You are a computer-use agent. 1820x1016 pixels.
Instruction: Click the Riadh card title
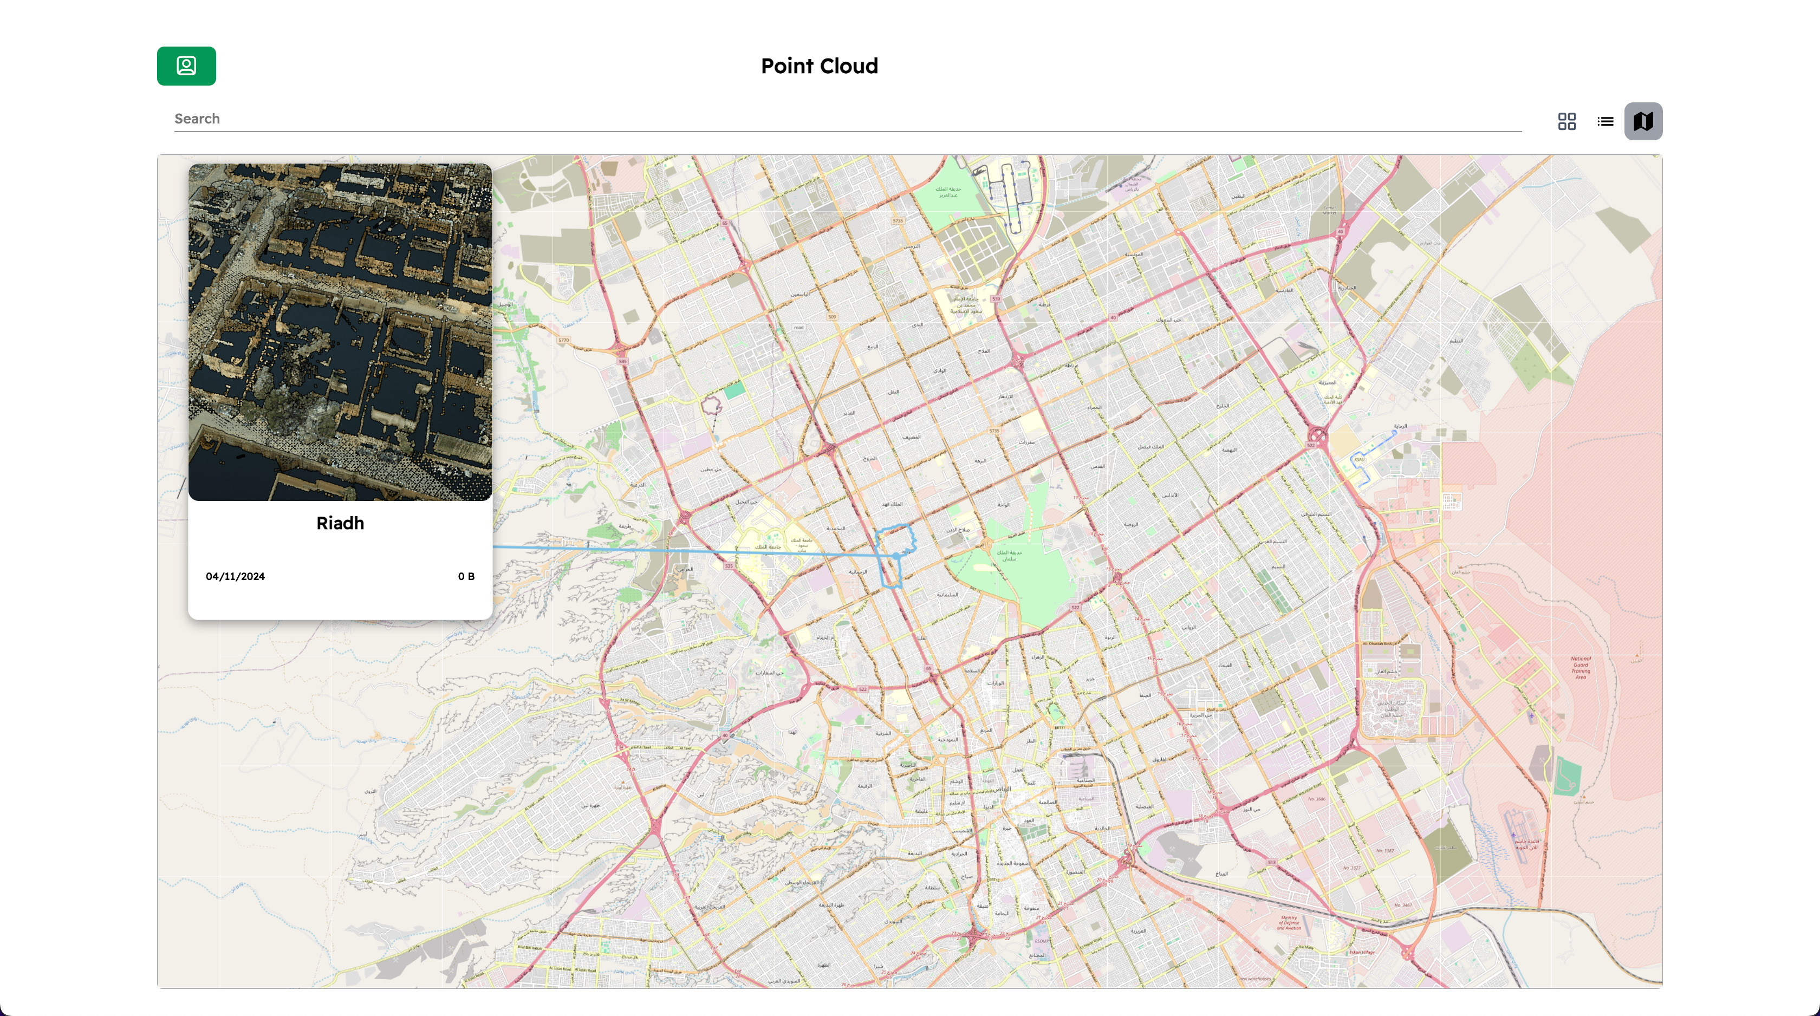(x=340, y=523)
